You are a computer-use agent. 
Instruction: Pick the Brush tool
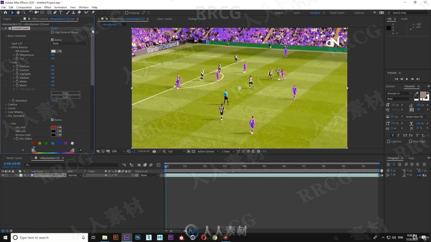[68, 12]
